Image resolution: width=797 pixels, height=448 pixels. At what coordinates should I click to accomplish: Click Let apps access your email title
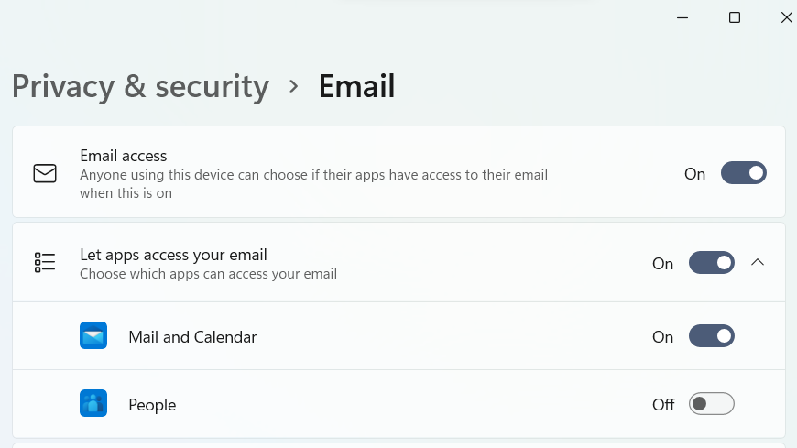pos(173,255)
